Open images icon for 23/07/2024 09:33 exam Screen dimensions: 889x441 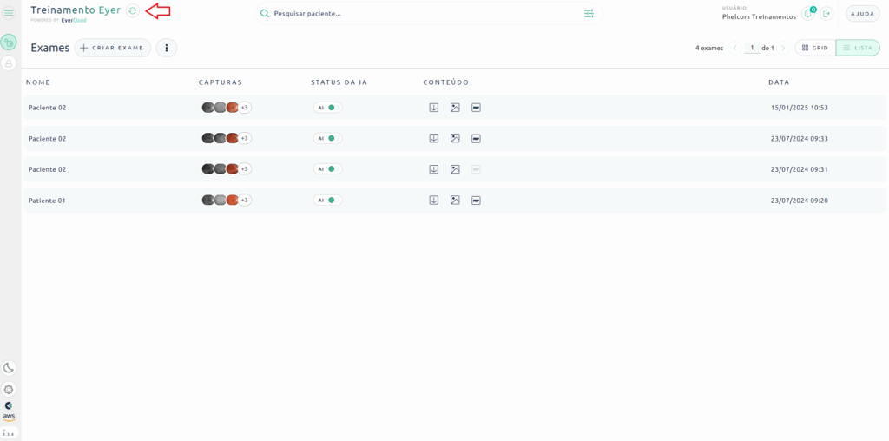coord(455,139)
